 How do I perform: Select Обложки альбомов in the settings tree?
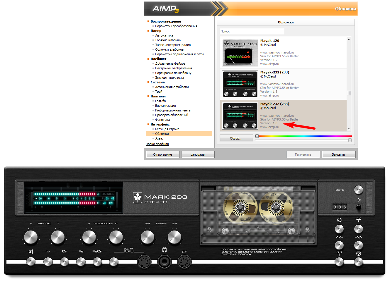click(169, 49)
